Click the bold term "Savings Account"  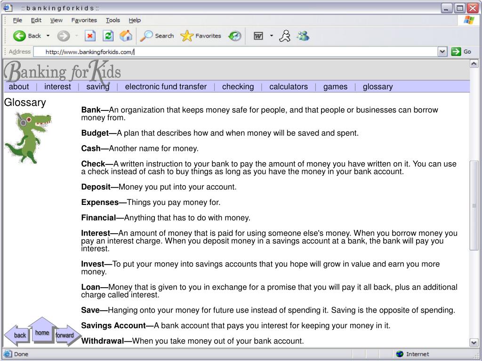point(113,325)
